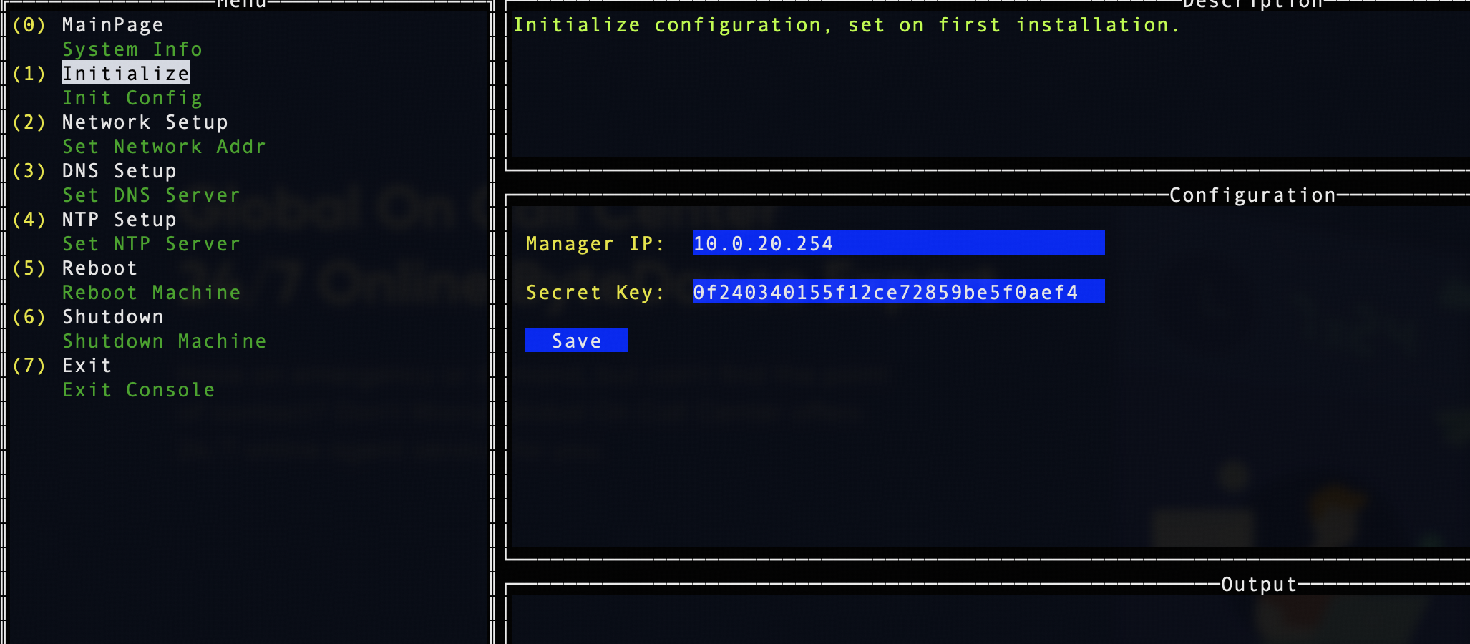Click the Set DNS Server subtitle
This screenshot has height=644, width=1470.
[151, 195]
